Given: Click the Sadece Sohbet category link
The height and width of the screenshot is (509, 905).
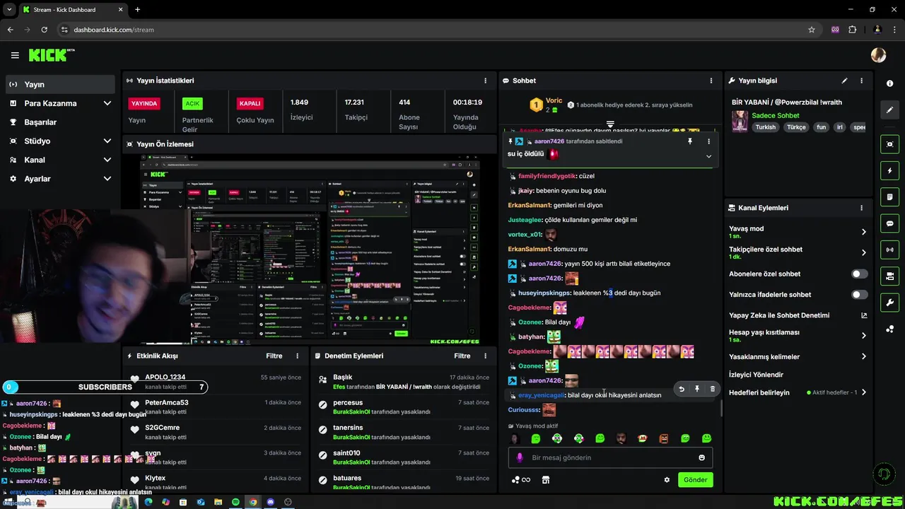Looking at the screenshot, I should pos(776,115).
